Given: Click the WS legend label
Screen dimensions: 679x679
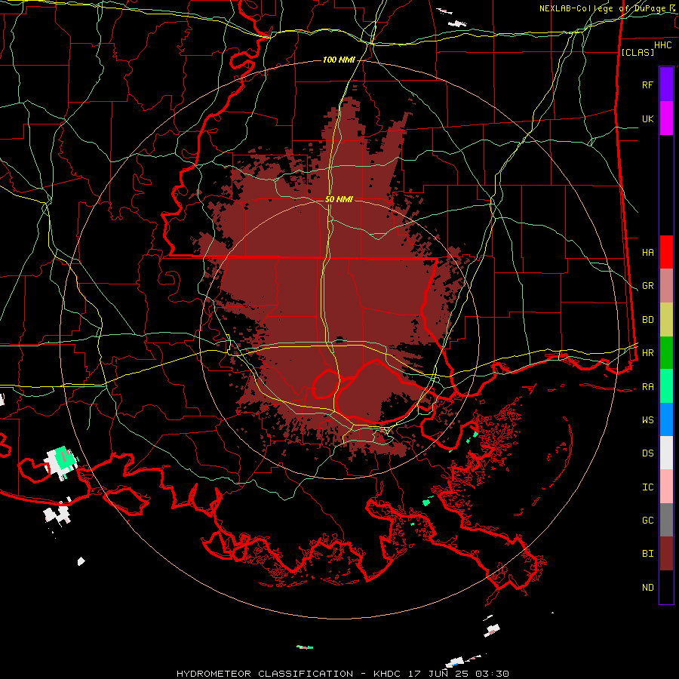Looking at the screenshot, I should (648, 420).
